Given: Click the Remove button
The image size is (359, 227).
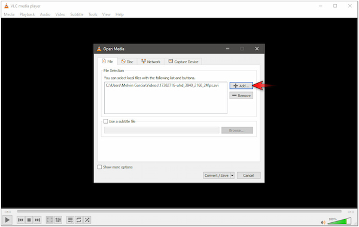Looking at the screenshot, I should point(241,96).
